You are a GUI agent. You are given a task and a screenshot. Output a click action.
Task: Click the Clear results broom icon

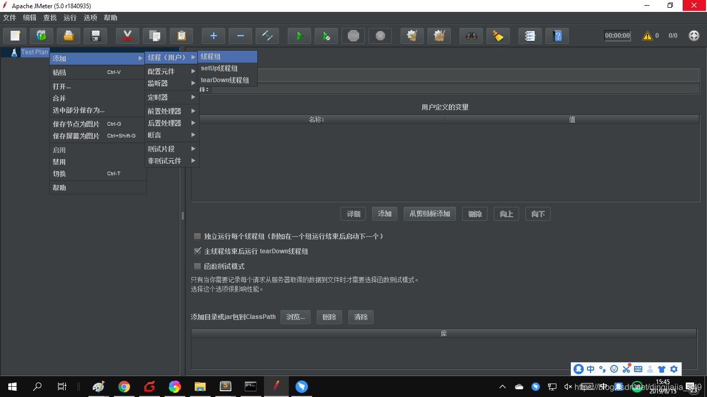pos(413,36)
